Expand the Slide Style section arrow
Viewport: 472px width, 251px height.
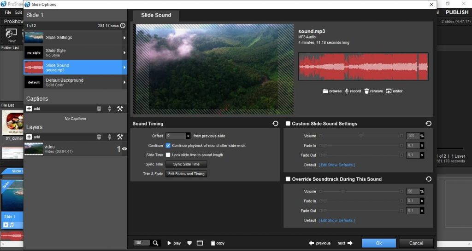coord(124,52)
